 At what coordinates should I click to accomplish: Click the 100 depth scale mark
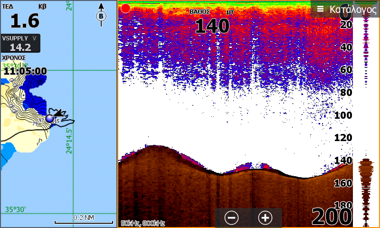coord(343,115)
